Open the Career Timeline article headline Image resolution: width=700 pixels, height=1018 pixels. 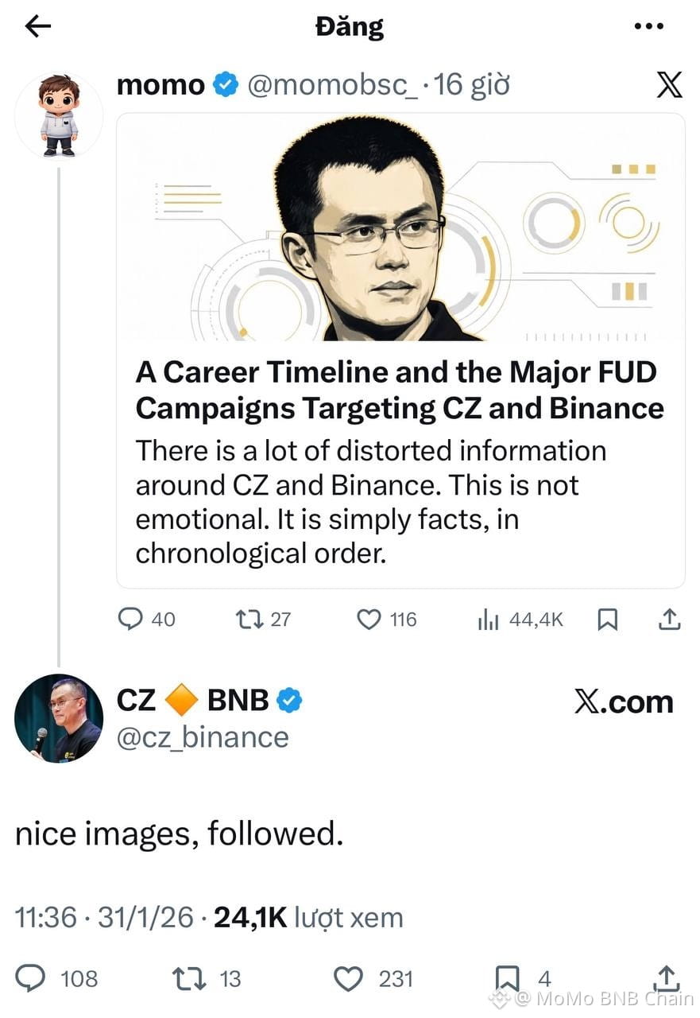pos(400,390)
